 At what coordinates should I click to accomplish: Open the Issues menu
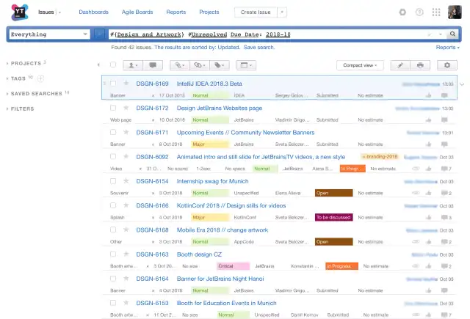coord(49,12)
